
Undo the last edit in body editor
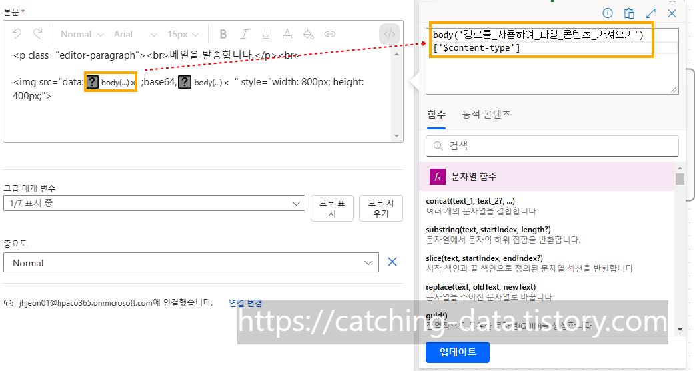click(17, 34)
